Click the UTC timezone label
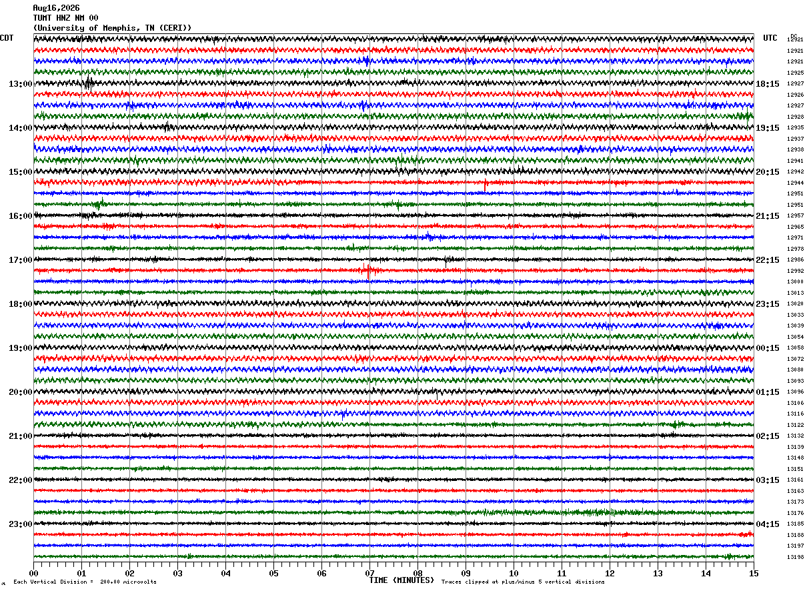 770,38
